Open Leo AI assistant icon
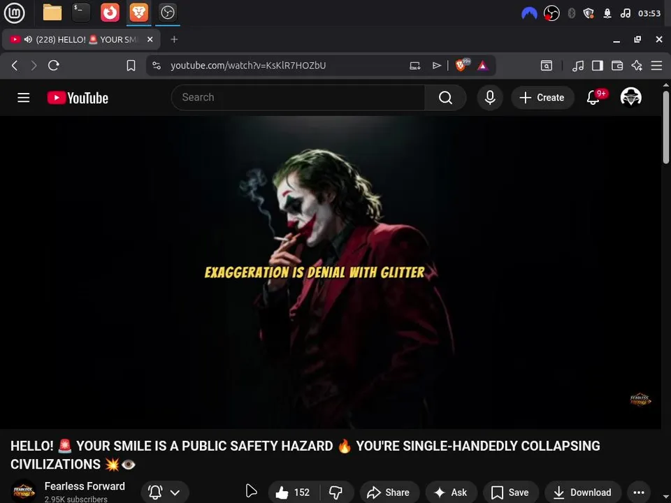The height and width of the screenshot is (503, 671). tap(637, 66)
